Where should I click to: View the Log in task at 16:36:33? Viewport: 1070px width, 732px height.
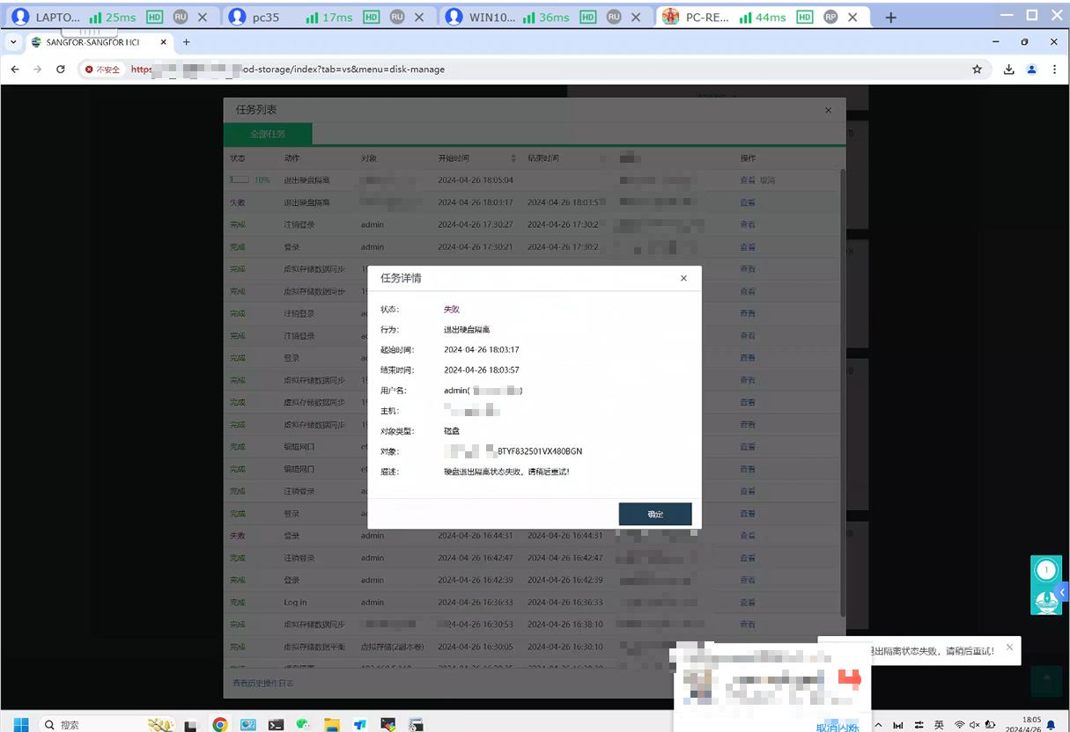(748, 603)
